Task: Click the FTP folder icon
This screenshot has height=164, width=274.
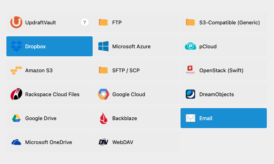Action: [103, 22]
